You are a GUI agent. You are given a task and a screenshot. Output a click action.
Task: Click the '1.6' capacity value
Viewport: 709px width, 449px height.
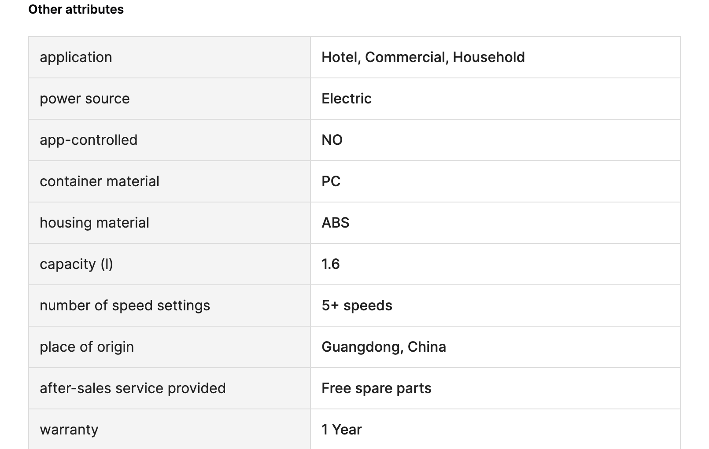click(x=331, y=264)
